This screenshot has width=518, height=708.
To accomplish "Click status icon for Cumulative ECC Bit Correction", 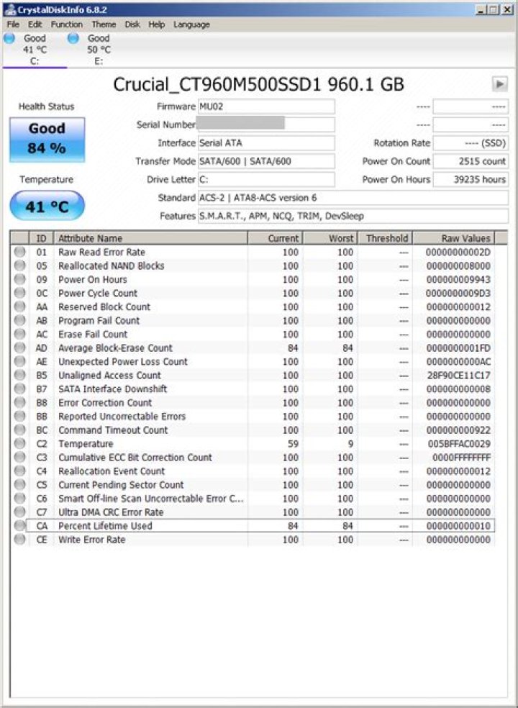I will pos(19,458).
